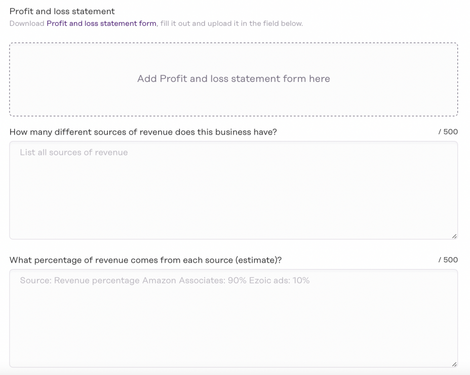Click the List all sources of revenue placeholder
This screenshot has height=375, width=470.
[73, 152]
